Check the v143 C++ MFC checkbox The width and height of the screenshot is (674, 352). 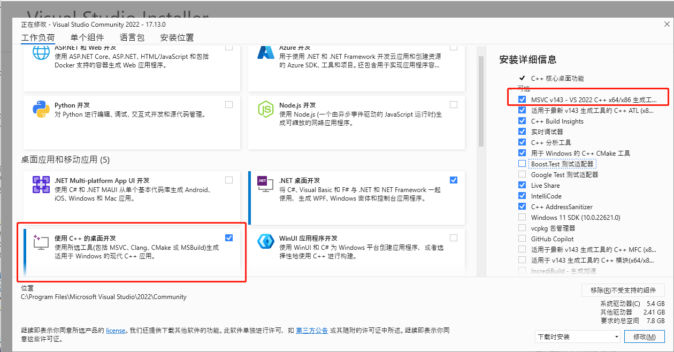click(x=522, y=249)
